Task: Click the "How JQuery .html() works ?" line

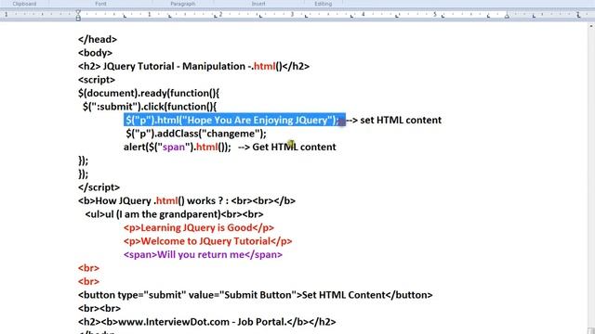Action: (187, 200)
